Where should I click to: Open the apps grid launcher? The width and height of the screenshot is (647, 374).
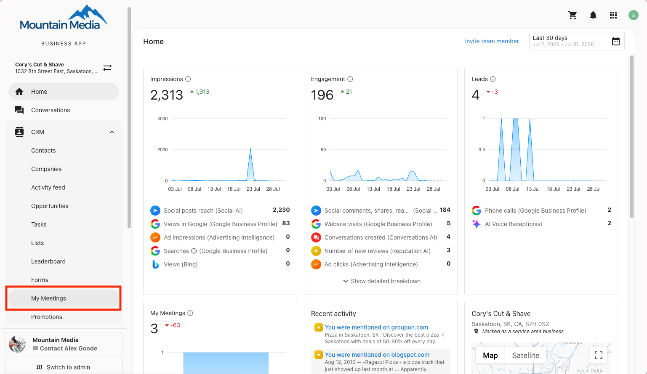coord(613,15)
